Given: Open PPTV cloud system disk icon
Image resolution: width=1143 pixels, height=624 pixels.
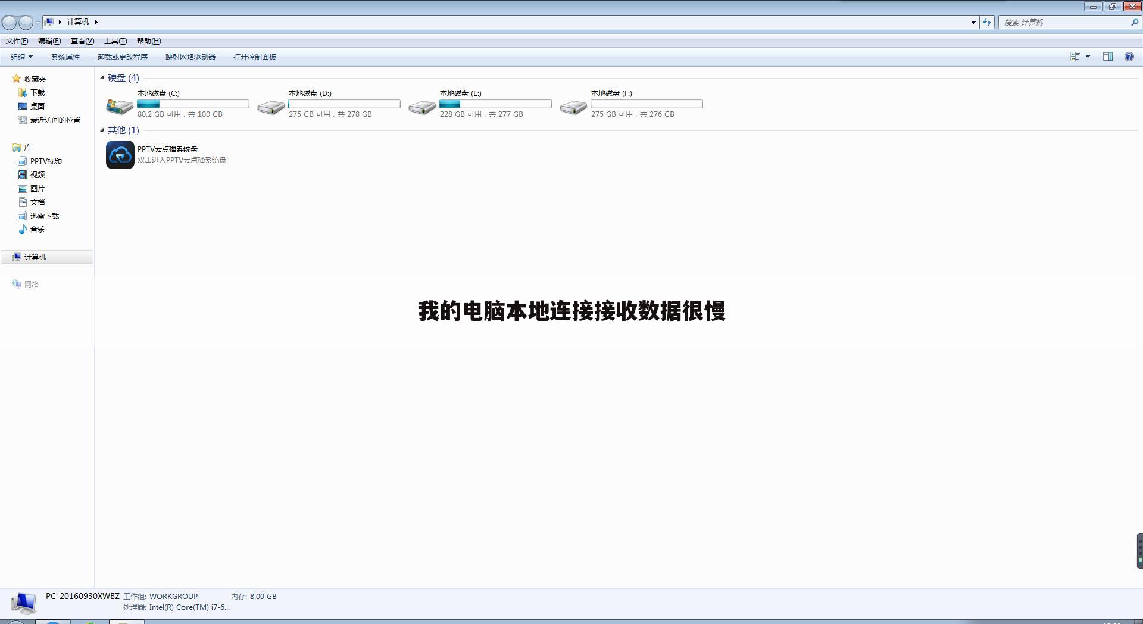Looking at the screenshot, I should click(x=120, y=155).
